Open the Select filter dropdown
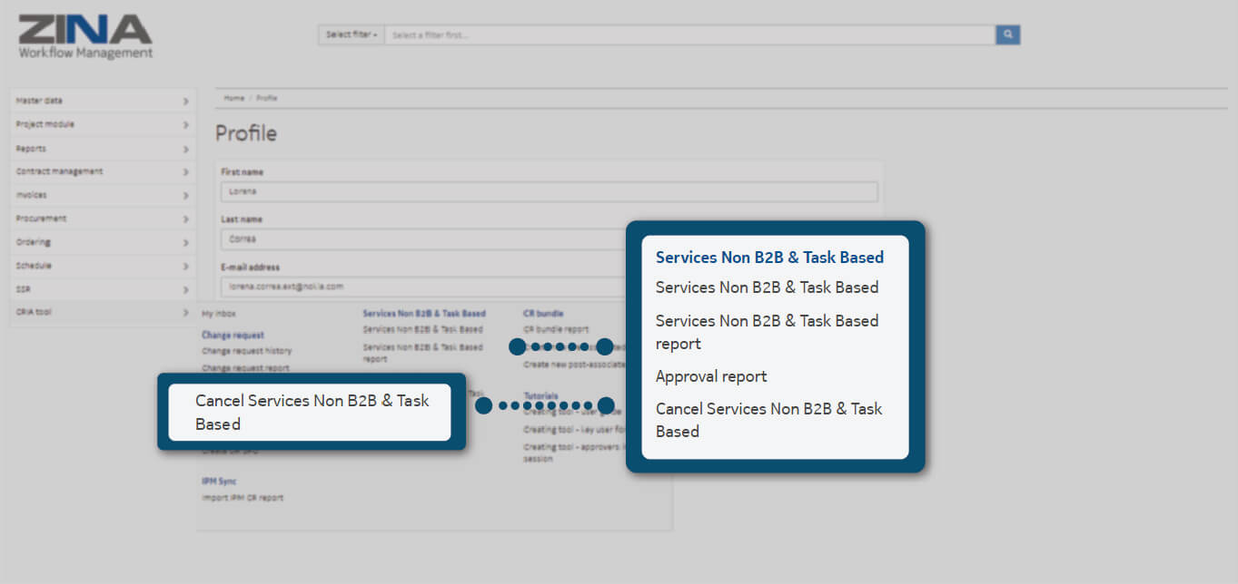 click(351, 34)
